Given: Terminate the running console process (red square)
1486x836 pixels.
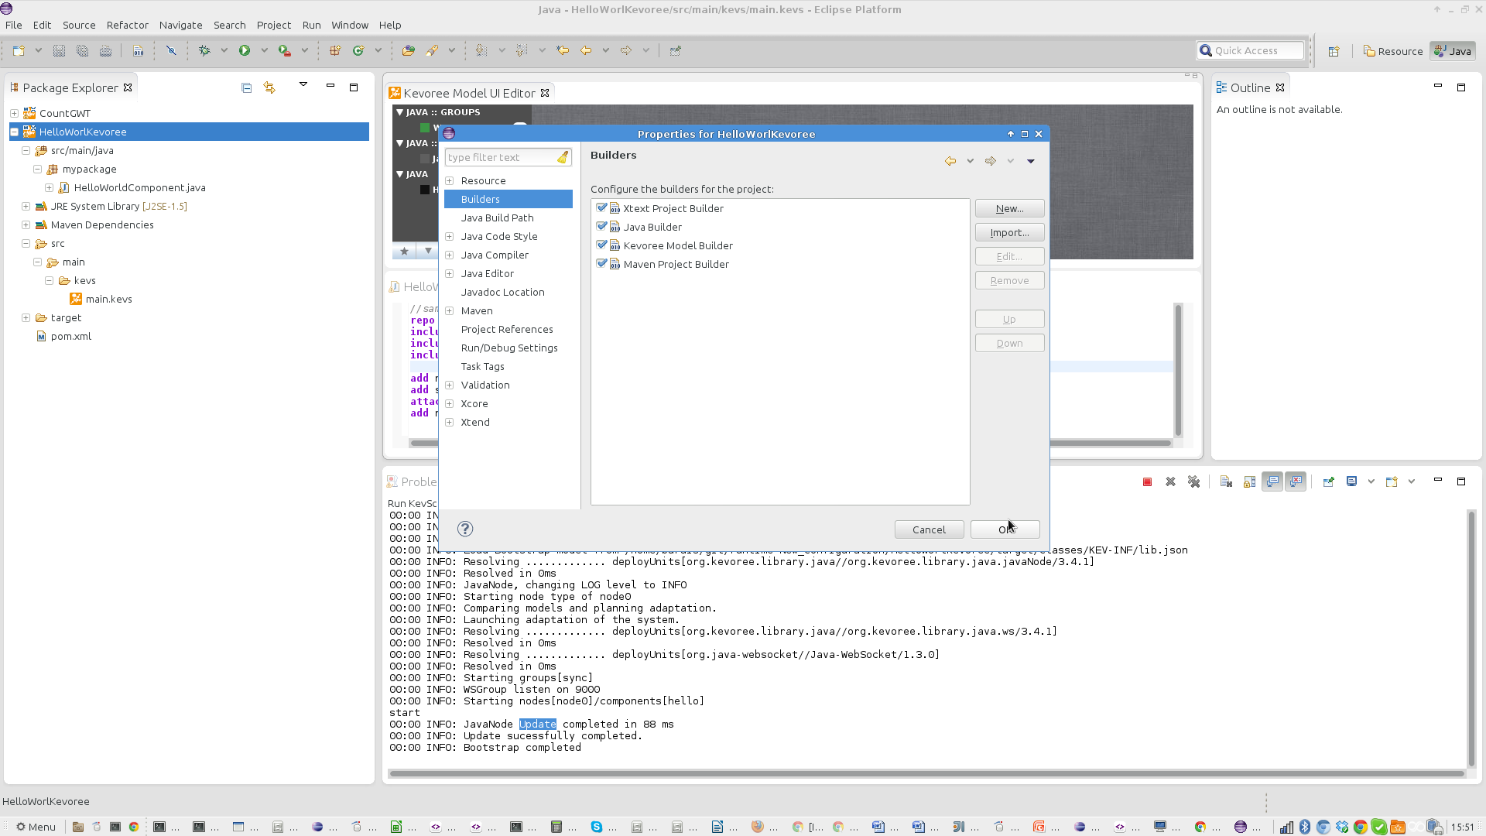Looking at the screenshot, I should coord(1147,481).
